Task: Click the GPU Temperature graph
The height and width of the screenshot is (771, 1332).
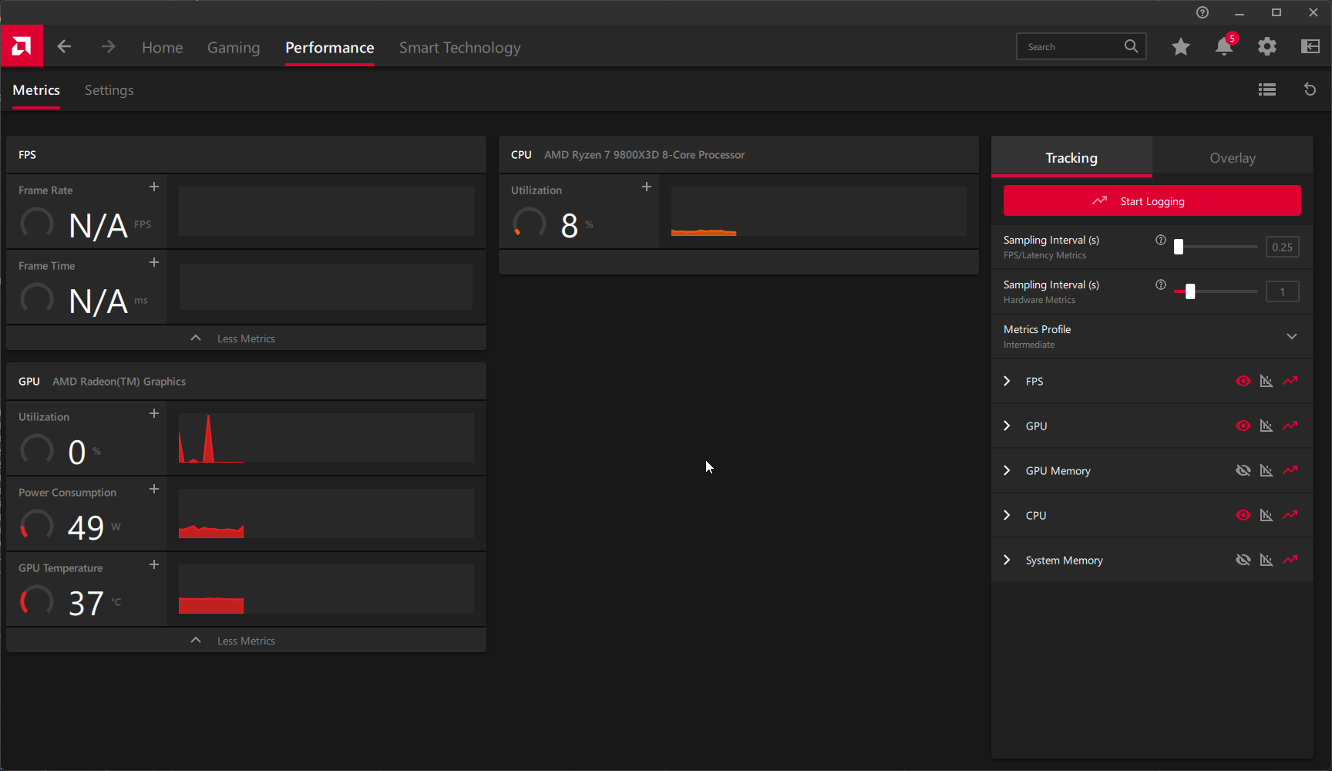Action: (326, 589)
